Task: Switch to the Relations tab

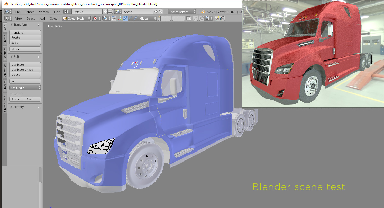Action: (5, 53)
